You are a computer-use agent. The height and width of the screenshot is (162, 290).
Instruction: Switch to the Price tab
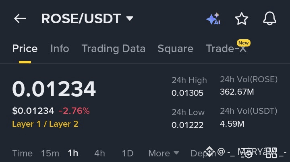25,49
